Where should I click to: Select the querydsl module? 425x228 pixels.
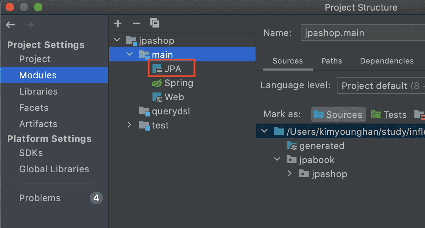tap(171, 111)
